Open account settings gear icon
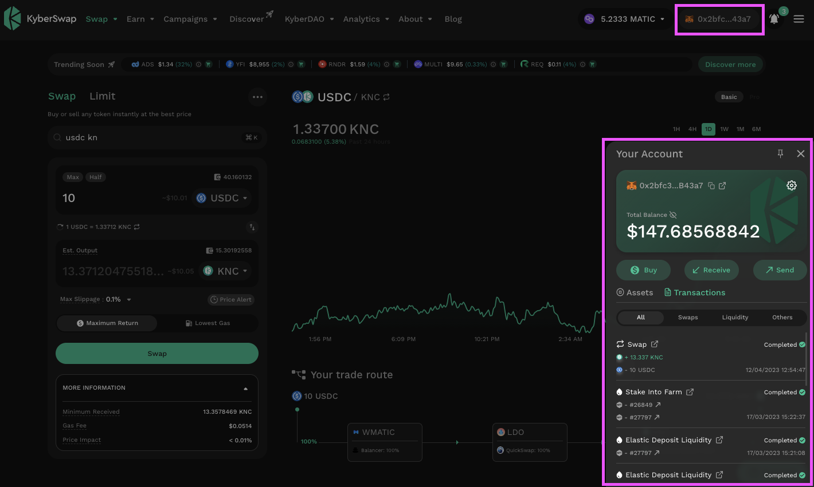Image resolution: width=814 pixels, height=487 pixels. (792, 185)
